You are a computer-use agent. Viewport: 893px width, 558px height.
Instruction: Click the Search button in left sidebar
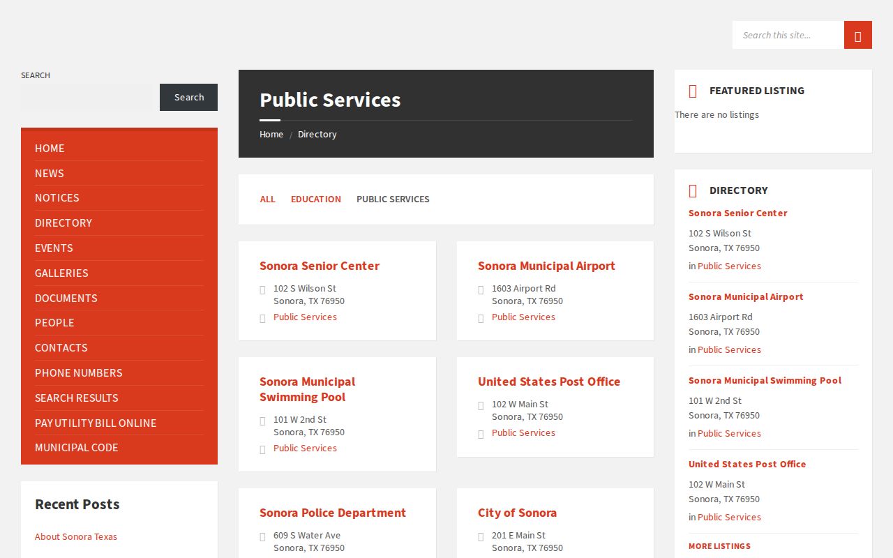pos(188,97)
